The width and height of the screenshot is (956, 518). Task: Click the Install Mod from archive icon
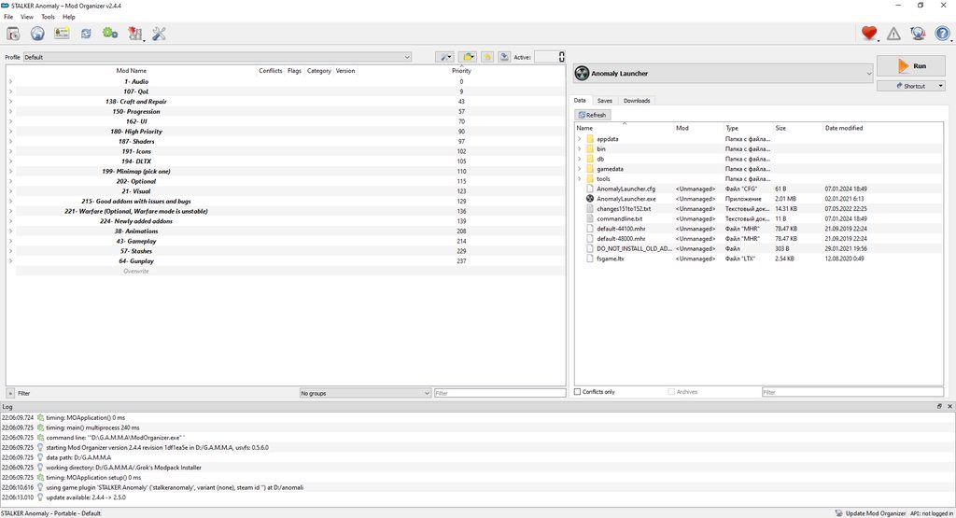13,34
